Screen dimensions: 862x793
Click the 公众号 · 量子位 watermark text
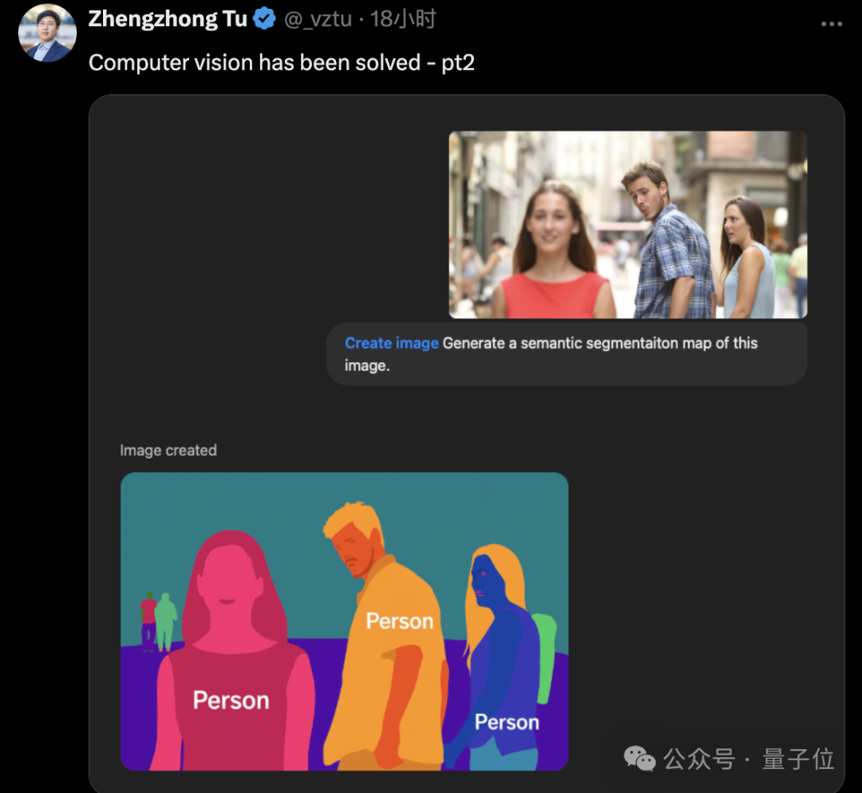point(748,759)
